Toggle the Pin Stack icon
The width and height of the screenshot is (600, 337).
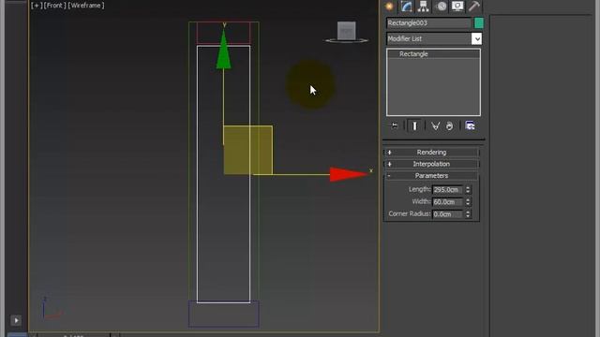[395, 125]
